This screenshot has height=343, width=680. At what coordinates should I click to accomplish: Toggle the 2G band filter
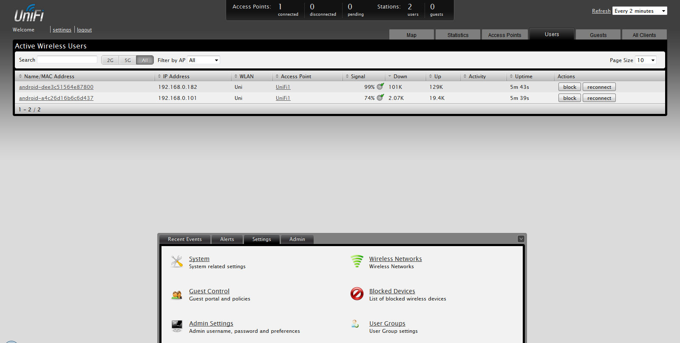[x=110, y=60]
